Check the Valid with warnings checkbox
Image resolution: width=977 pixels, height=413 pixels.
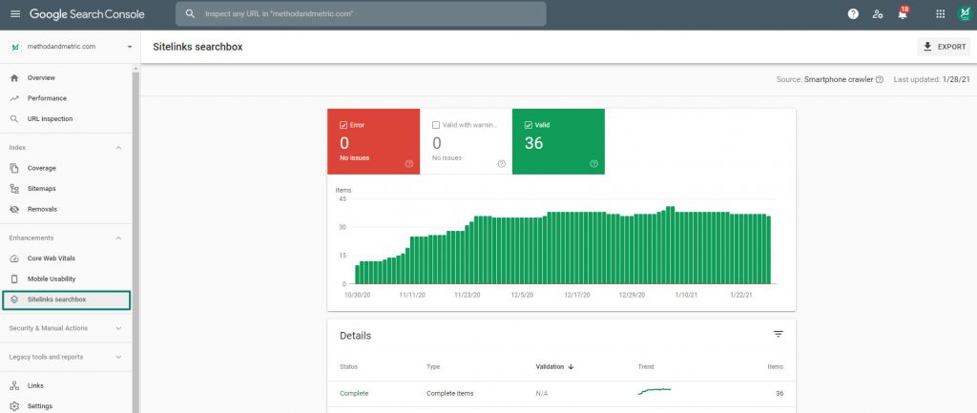(x=436, y=125)
